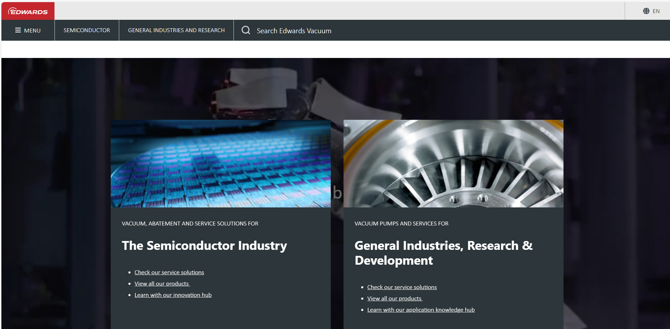Image resolution: width=670 pixels, height=329 pixels.
Task: Open General Industries and Research nav item
Action: (176, 30)
